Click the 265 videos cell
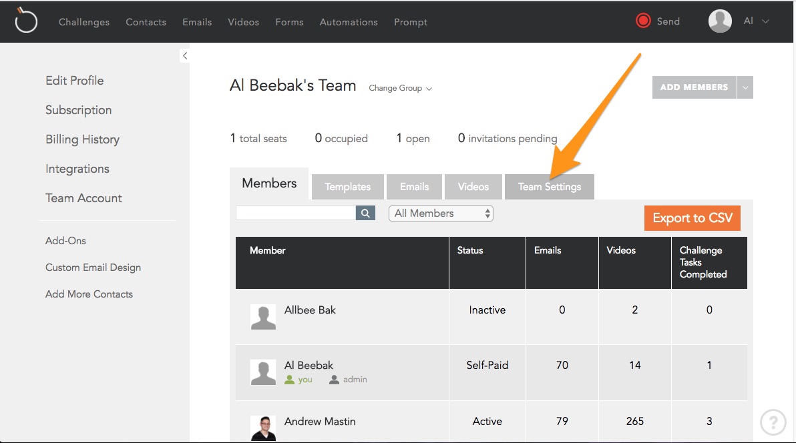 click(635, 421)
